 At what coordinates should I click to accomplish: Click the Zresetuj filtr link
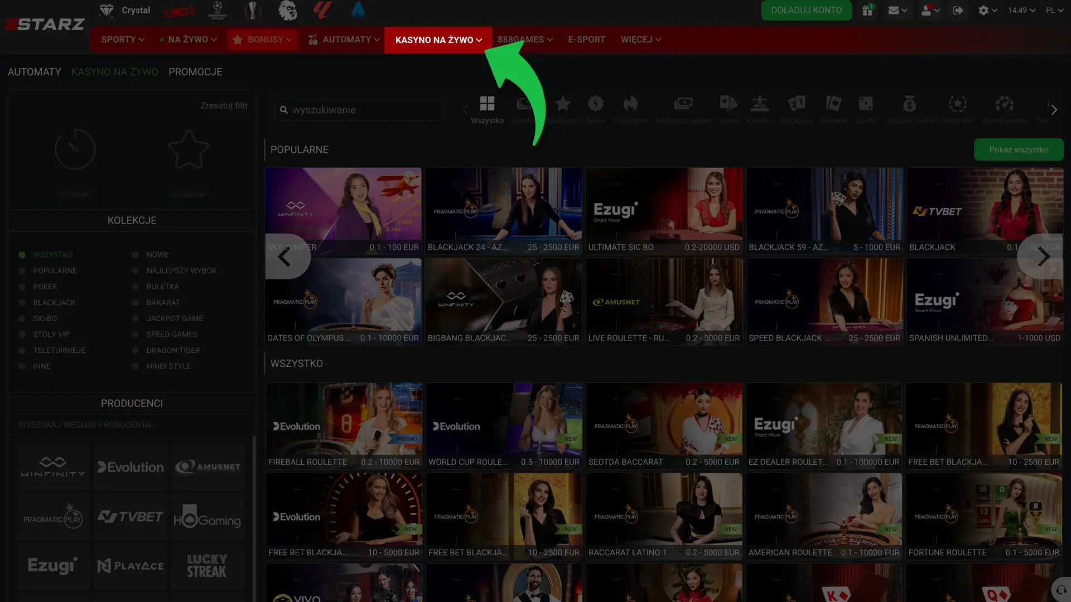click(x=224, y=105)
